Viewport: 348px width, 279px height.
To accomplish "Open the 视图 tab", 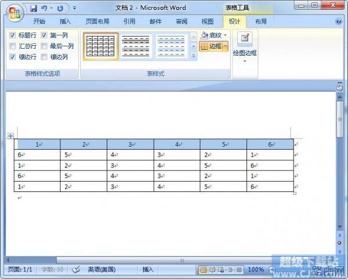I will [x=208, y=21].
